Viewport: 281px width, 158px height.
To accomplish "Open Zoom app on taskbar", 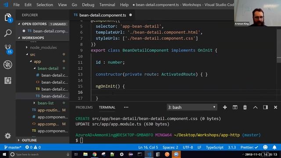I will click(176, 154).
